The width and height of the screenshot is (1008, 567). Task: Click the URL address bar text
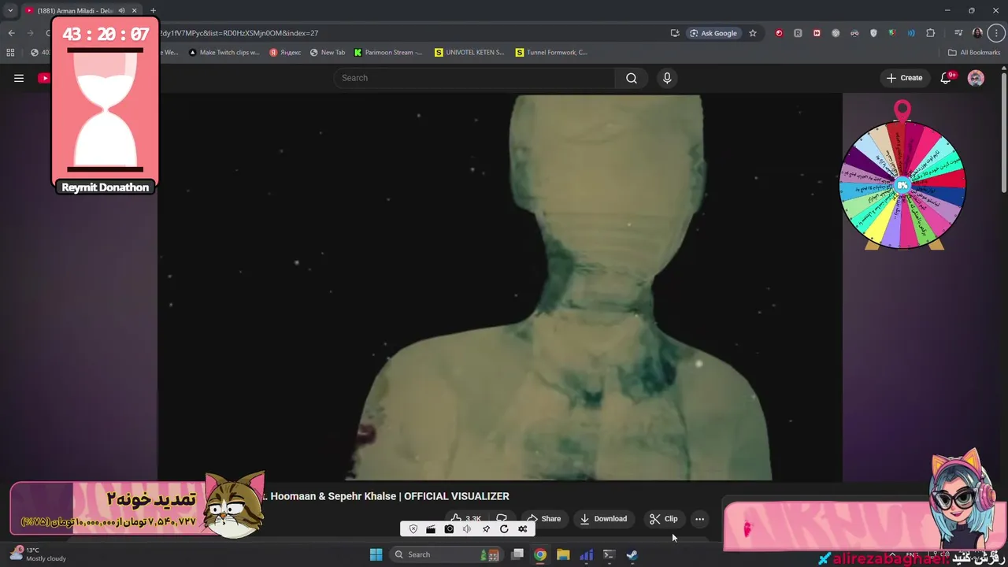[239, 33]
